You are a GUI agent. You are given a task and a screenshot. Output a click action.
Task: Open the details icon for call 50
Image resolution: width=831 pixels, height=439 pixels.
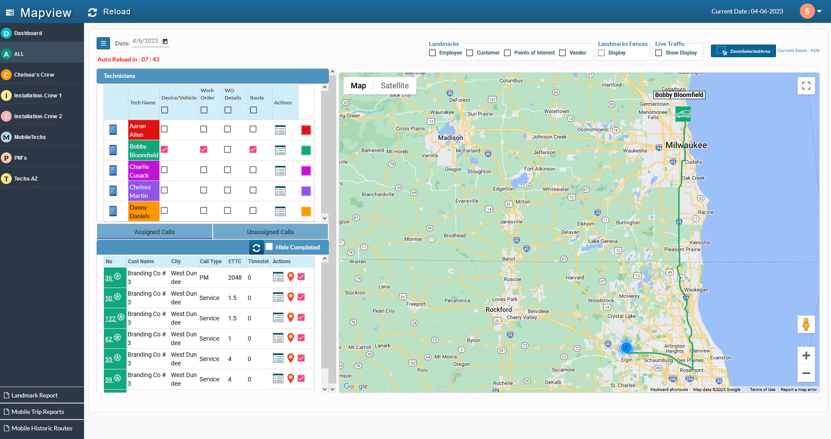[x=278, y=297]
